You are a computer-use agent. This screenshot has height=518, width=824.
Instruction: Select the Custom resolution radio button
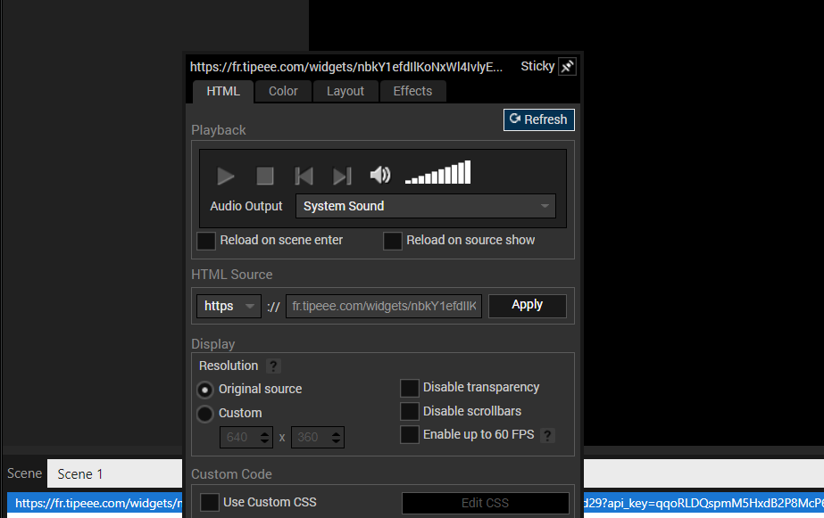click(205, 414)
